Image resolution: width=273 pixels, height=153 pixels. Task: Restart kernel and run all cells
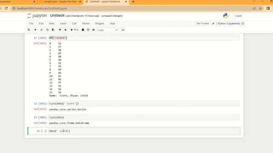pyautogui.click(x=93, y=30)
